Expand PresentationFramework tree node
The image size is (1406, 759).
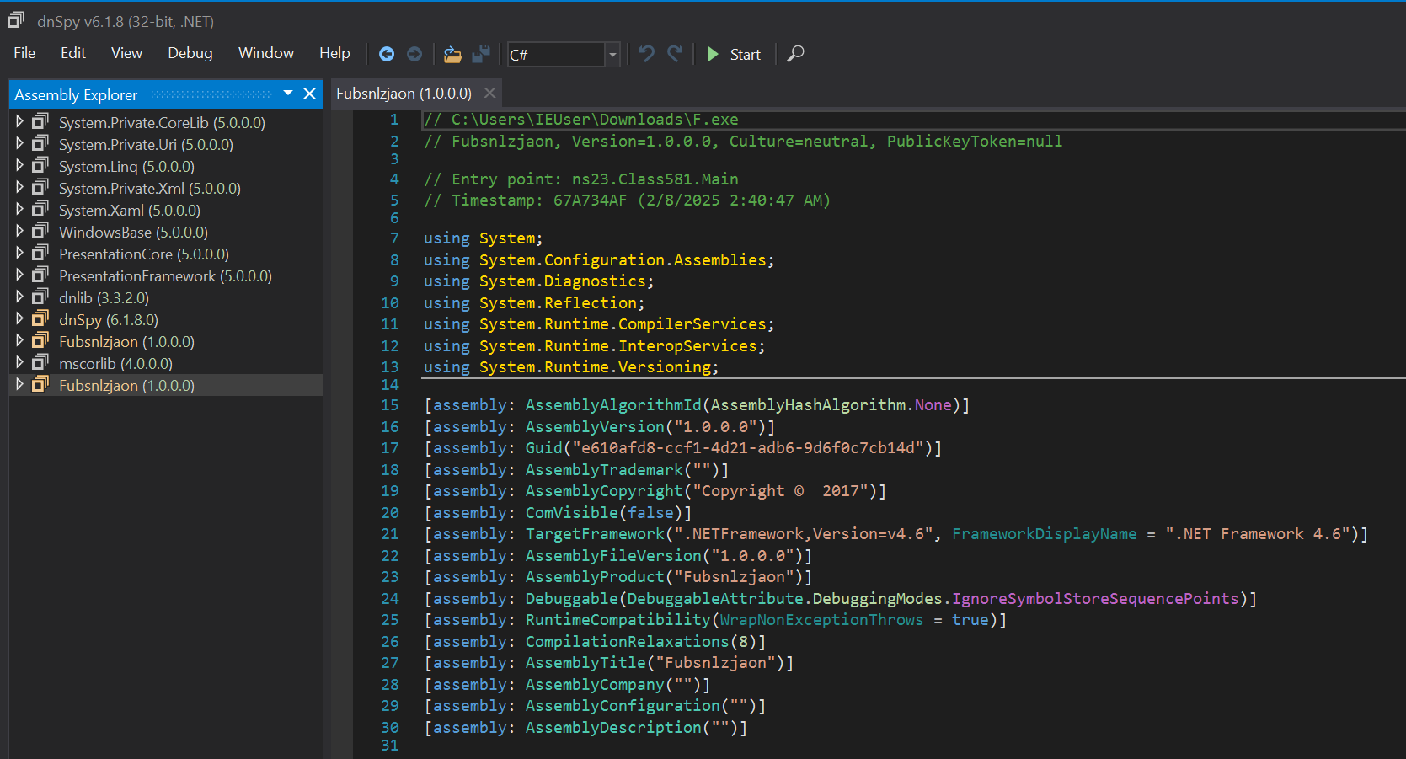pos(19,275)
